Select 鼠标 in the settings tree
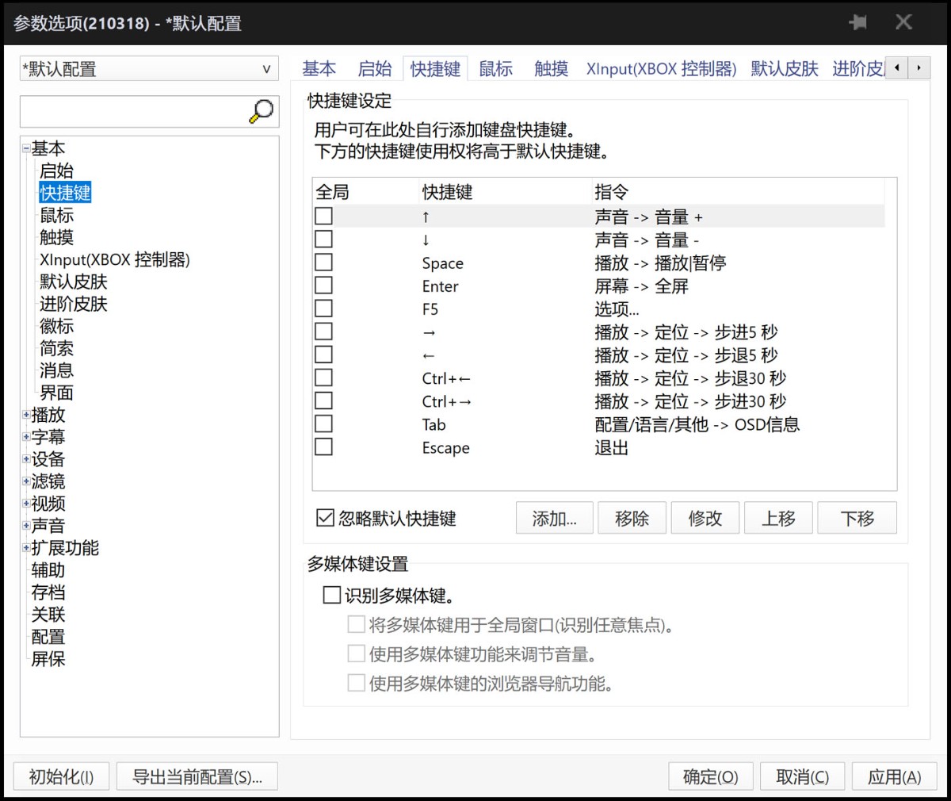This screenshot has width=951, height=801. [56, 215]
